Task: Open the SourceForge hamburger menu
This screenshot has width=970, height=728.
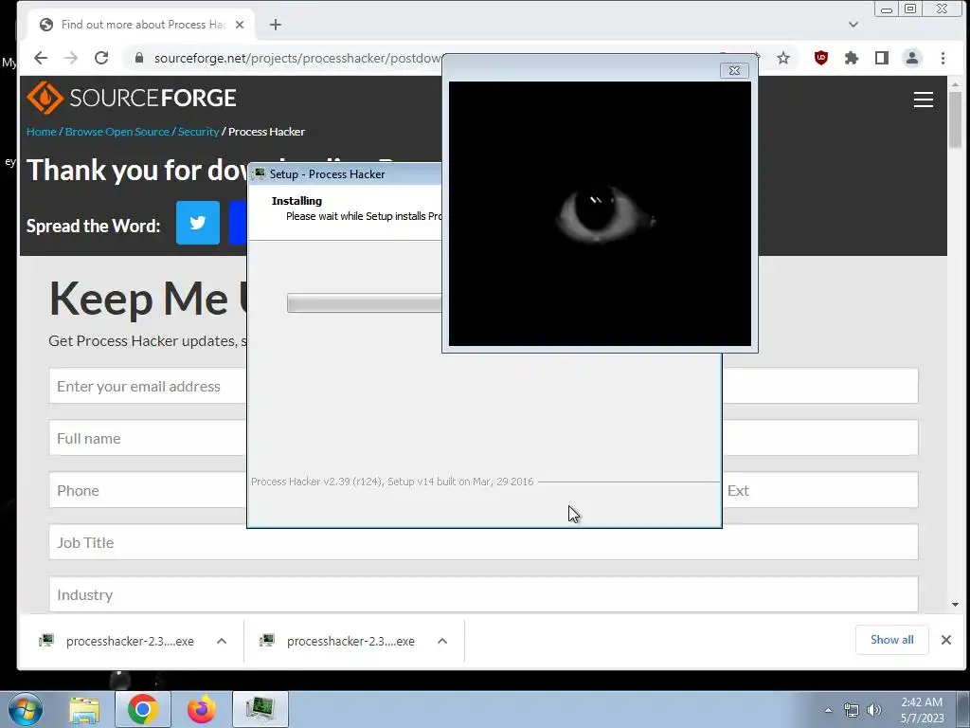Action: click(x=923, y=100)
